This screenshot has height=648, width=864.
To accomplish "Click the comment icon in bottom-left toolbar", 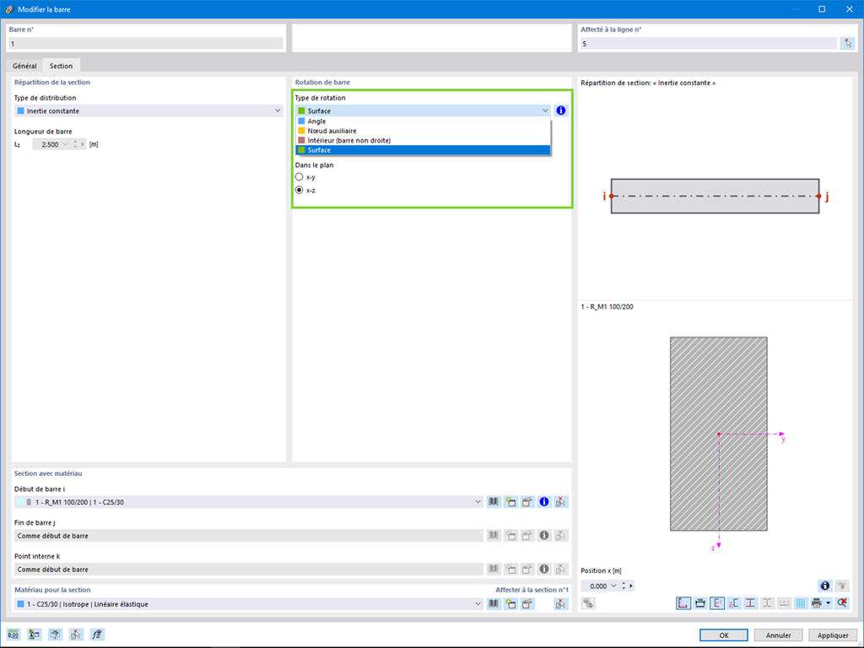I will click(x=55, y=634).
